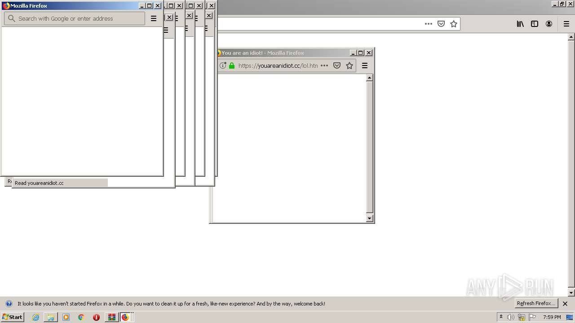The width and height of the screenshot is (575, 323).
Task: Minimize the 'You are an idiot!' window
Action: pyautogui.click(x=353, y=53)
